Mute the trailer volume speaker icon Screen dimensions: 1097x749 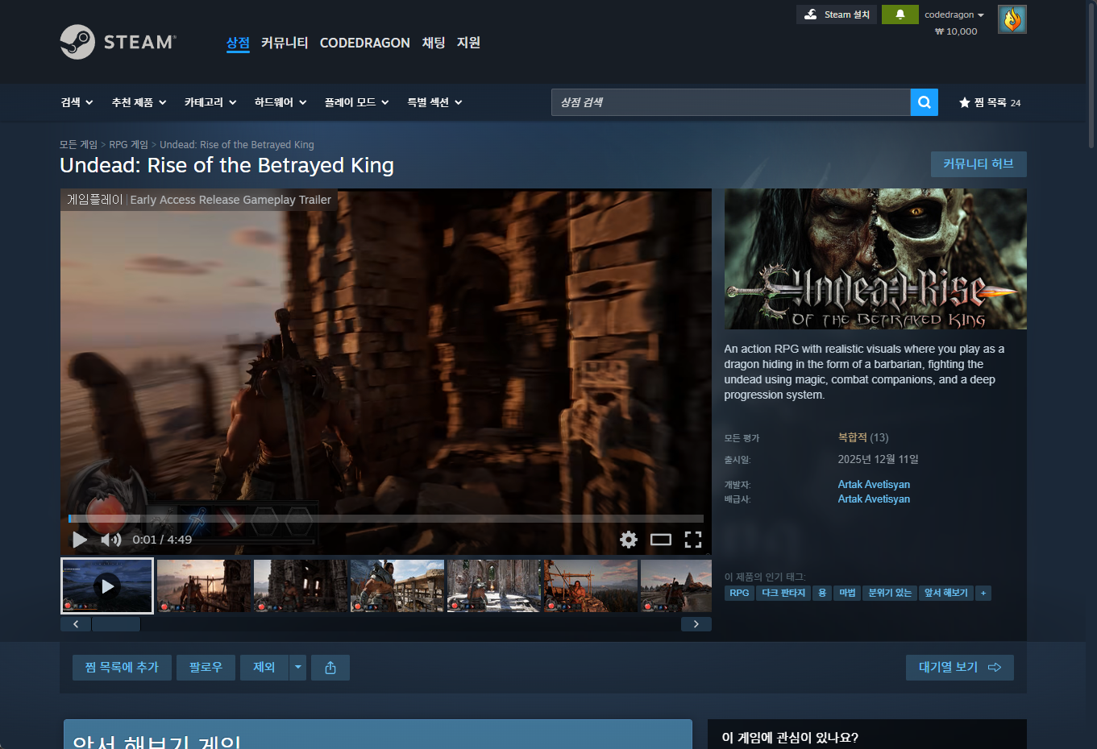110,540
